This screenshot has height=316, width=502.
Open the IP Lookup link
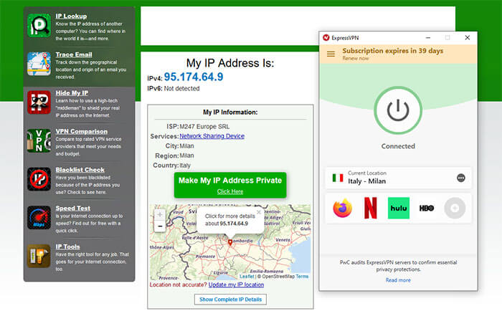pos(71,16)
